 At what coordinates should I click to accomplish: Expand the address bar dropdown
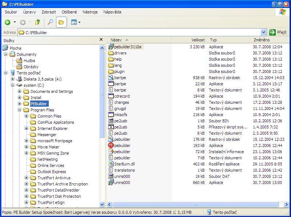263,32
